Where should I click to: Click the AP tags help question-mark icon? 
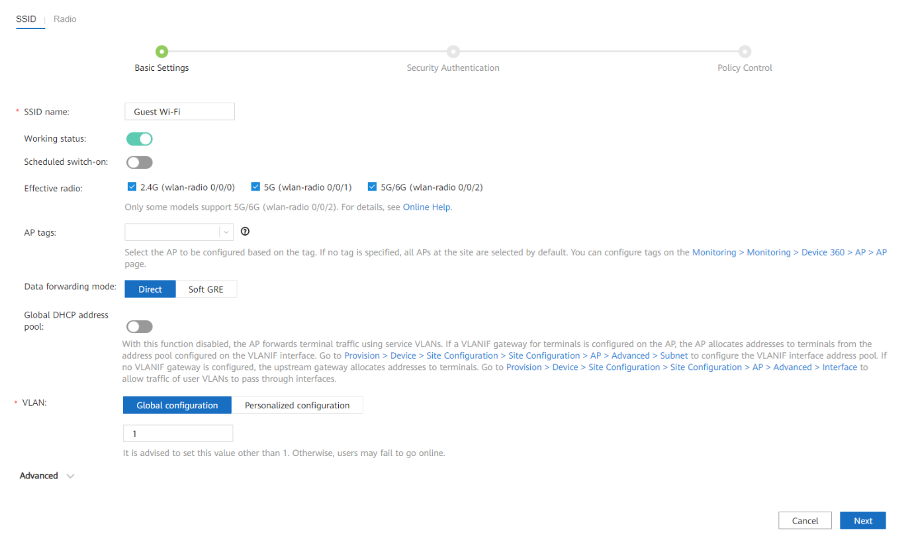tap(245, 232)
